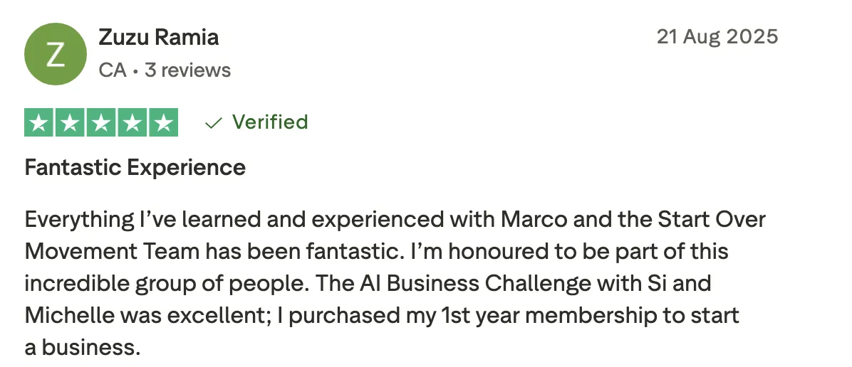Open Zuzu Ramia's profile name

click(159, 38)
